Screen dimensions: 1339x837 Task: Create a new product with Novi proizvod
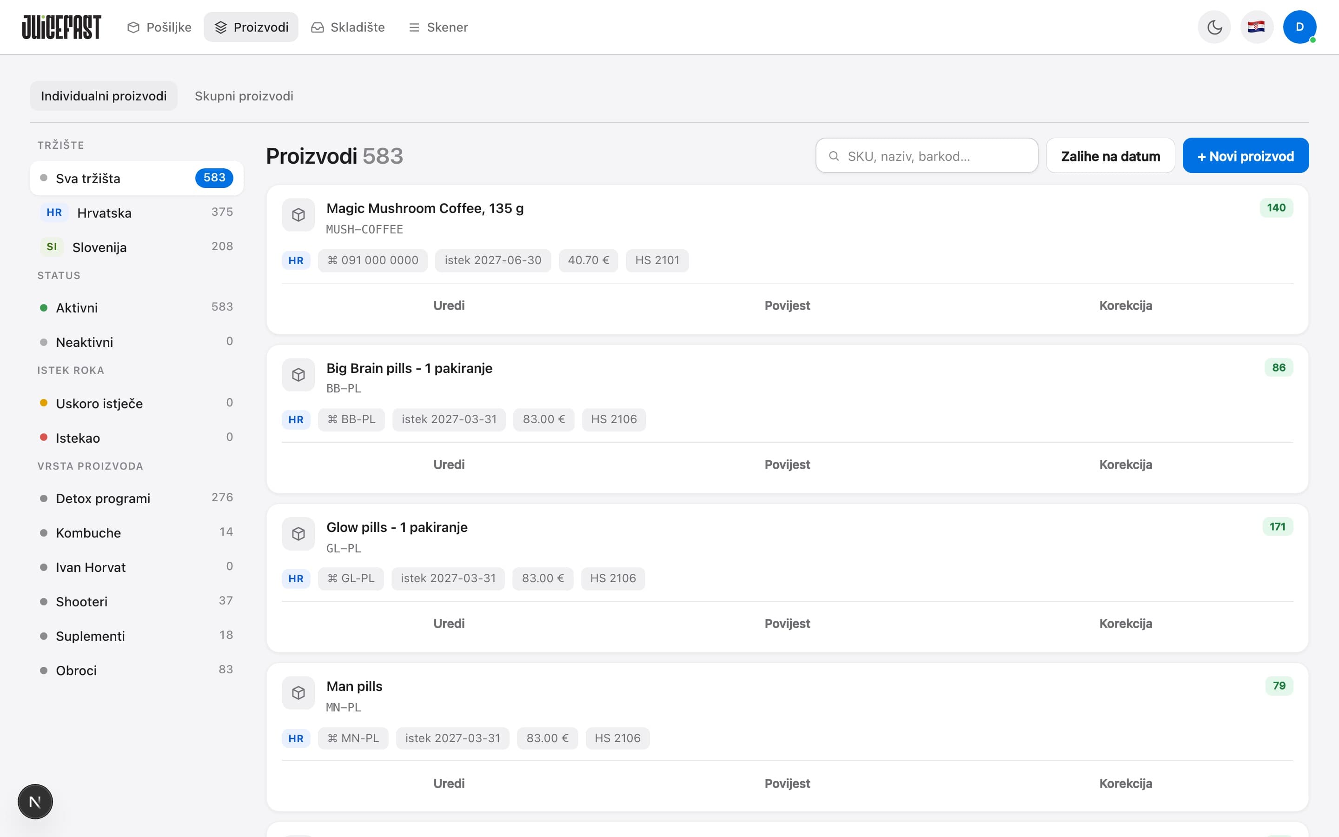click(1246, 156)
